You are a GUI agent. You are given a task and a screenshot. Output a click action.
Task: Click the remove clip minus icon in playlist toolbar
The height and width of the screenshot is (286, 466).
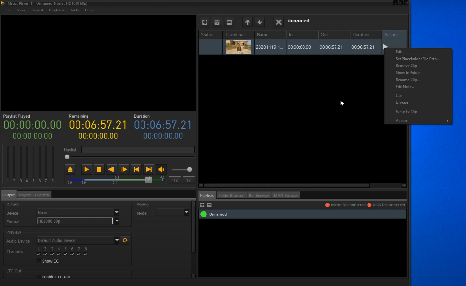229,22
